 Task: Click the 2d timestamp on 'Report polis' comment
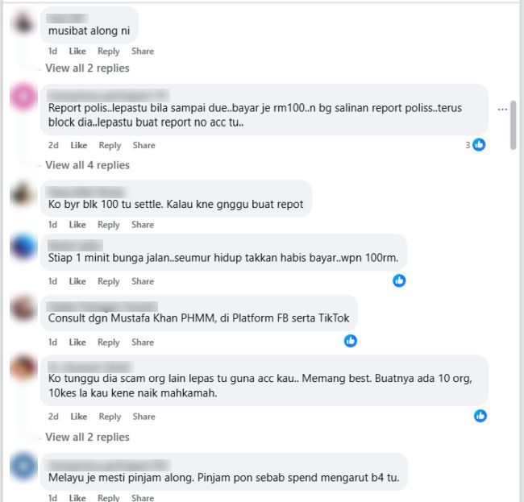pos(53,145)
